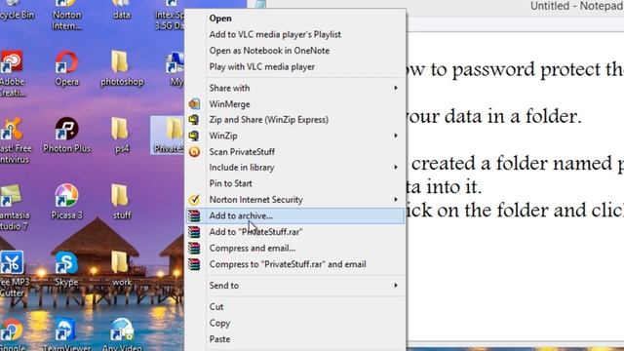The height and width of the screenshot is (351, 624).
Task: Click the WinMerge icon in context menu
Action: [194, 104]
